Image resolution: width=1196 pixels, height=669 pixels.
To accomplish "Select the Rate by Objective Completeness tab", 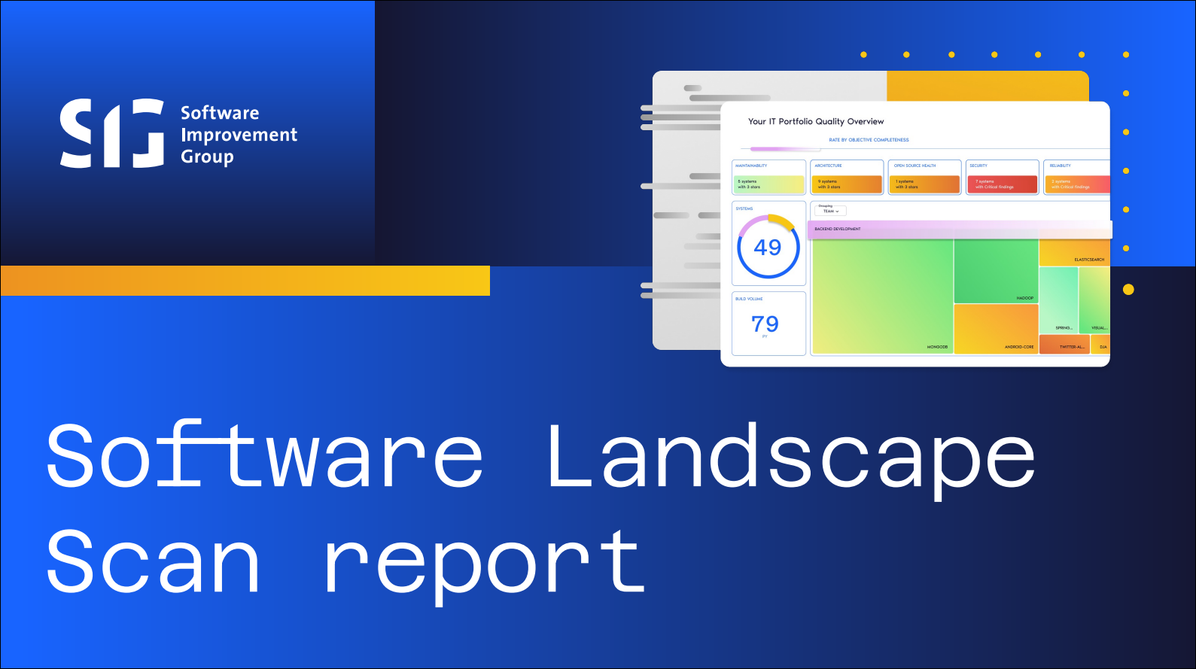I will [x=869, y=140].
